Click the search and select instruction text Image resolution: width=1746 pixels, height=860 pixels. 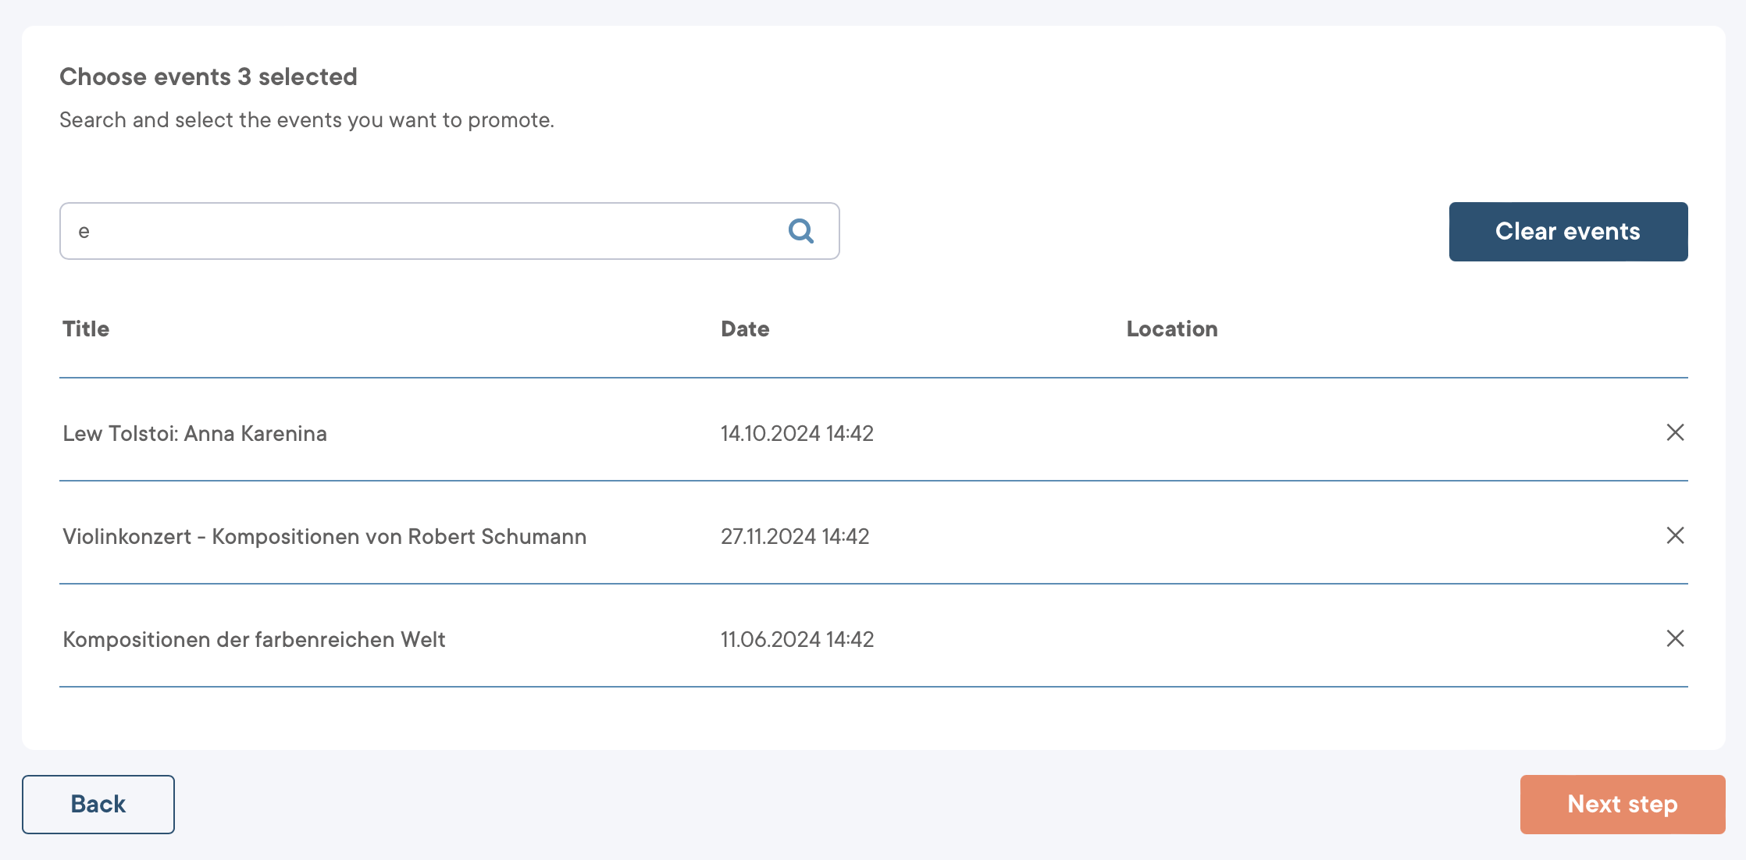(x=307, y=120)
